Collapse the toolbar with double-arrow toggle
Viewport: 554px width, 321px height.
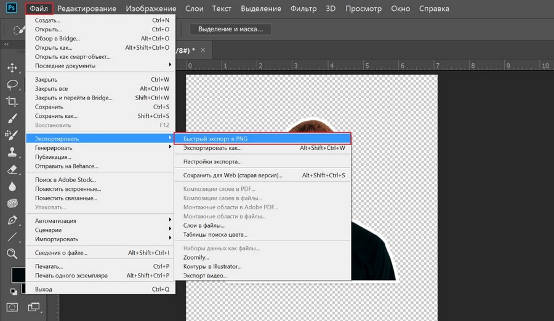click(7, 45)
